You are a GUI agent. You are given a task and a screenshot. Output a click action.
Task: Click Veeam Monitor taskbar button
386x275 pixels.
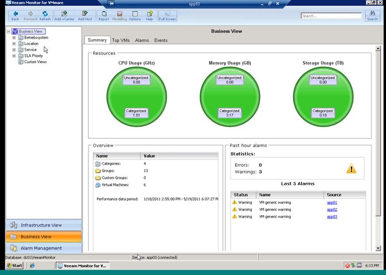pos(83,266)
